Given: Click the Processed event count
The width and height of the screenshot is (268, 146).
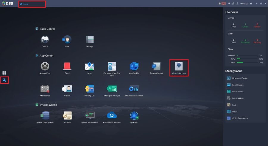Looking at the screenshot, I should point(245,41).
